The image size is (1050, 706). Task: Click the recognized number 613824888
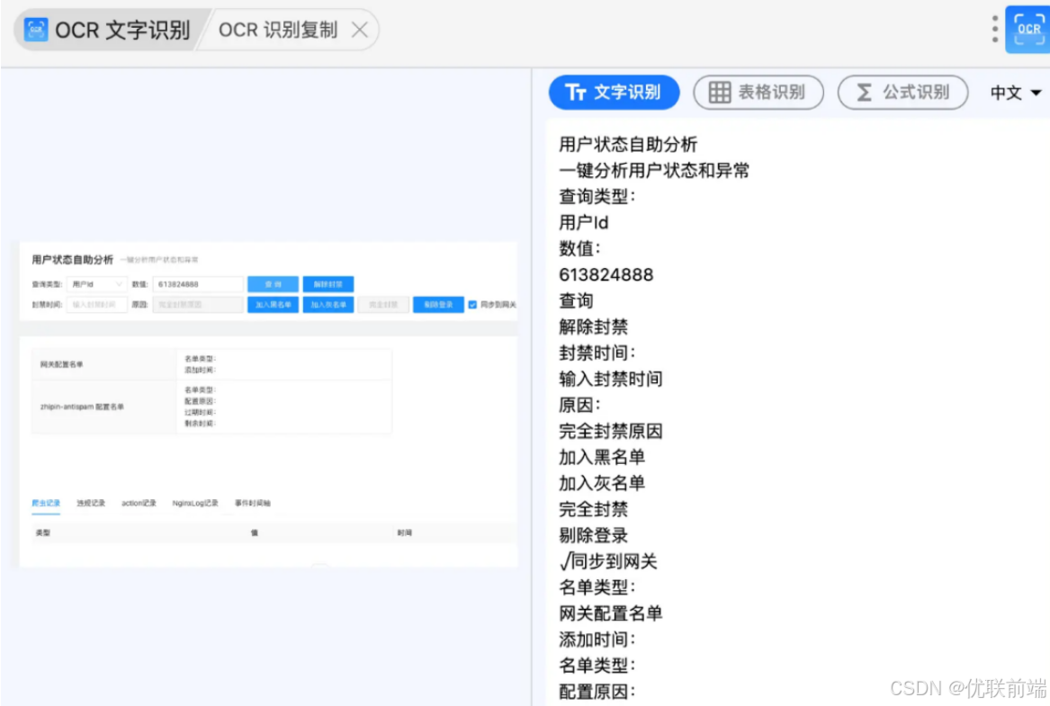pyautogui.click(x=606, y=274)
